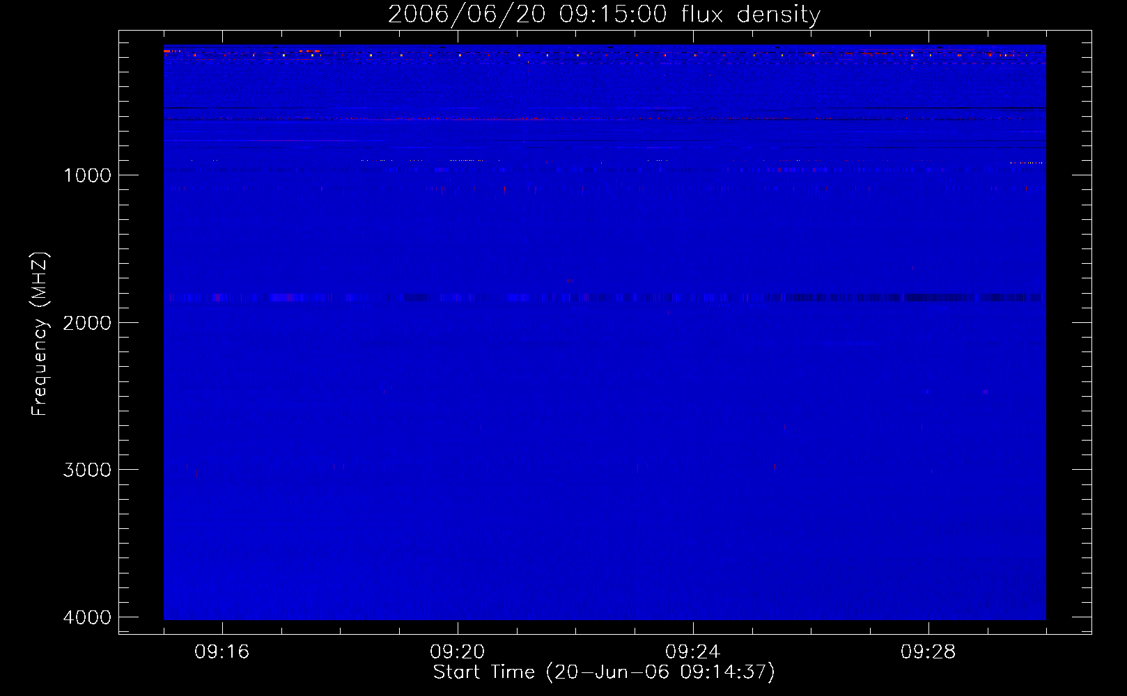
Task: Click the 2000 frequency tick label
Action: [x=87, y=323]
